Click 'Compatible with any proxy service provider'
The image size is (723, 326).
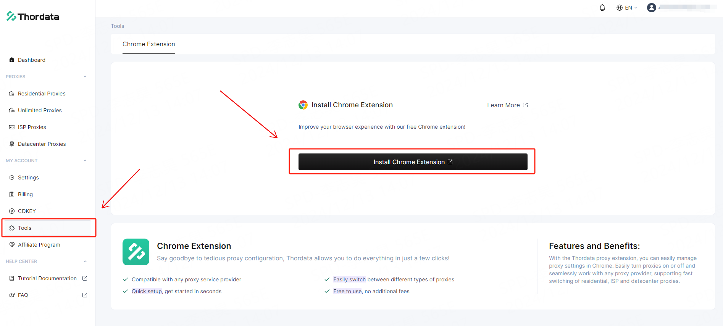pyautogui.click(x=186, y=279)
